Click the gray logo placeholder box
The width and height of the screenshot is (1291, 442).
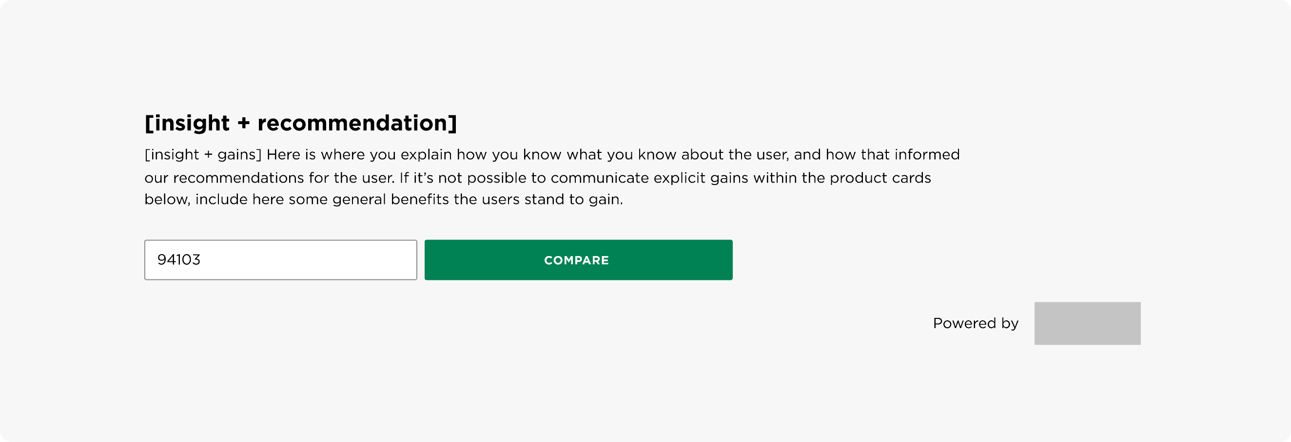tap(1087, 323)
